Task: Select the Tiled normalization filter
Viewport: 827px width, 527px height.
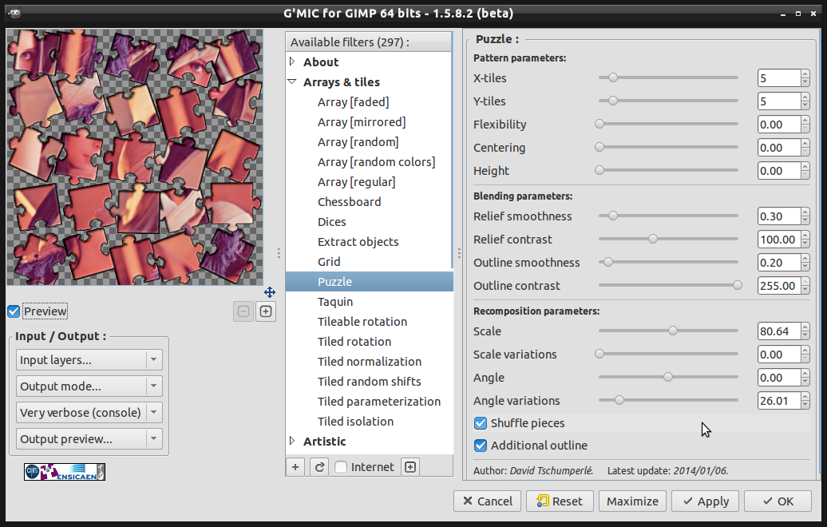Action: click(369, 362)
